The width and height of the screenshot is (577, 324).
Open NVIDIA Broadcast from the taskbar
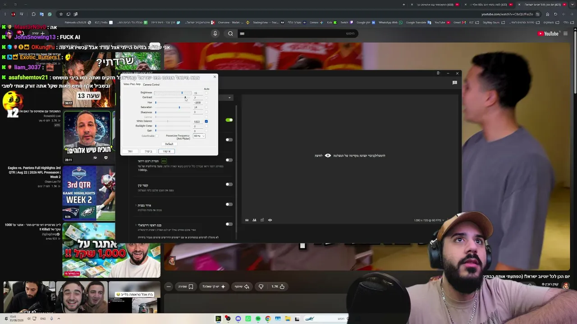point(218,319)
